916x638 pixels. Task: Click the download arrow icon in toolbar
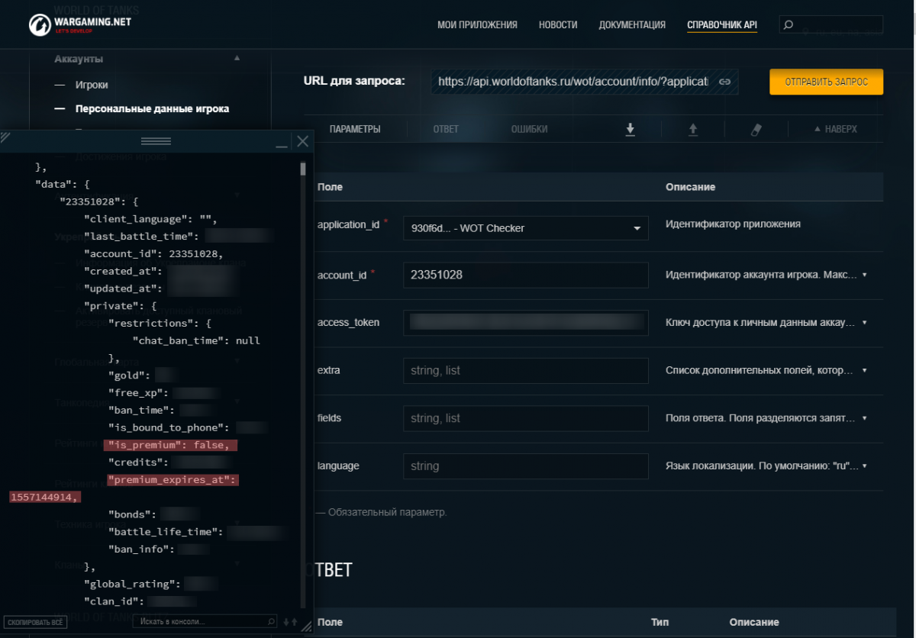pos(631,129)
